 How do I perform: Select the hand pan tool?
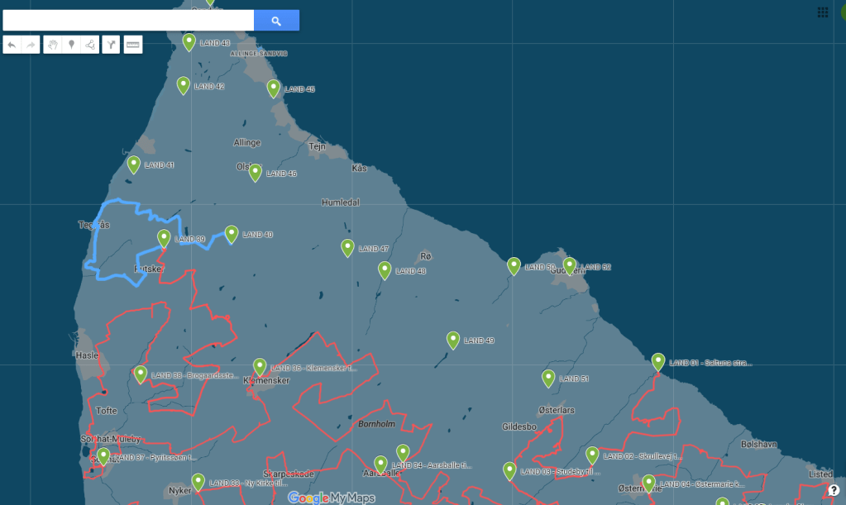click(52, 45)
